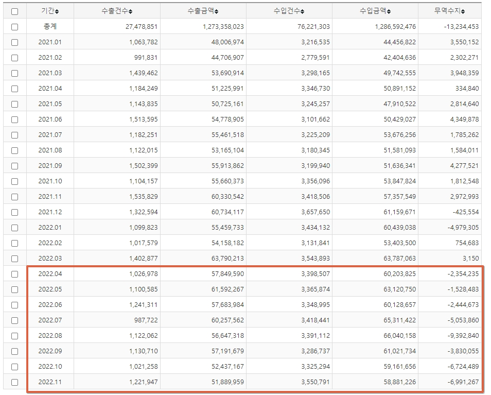Sort by 수입금액 column arrows
The width and height of the screenshot is (491, 395).
click(389, 12)
